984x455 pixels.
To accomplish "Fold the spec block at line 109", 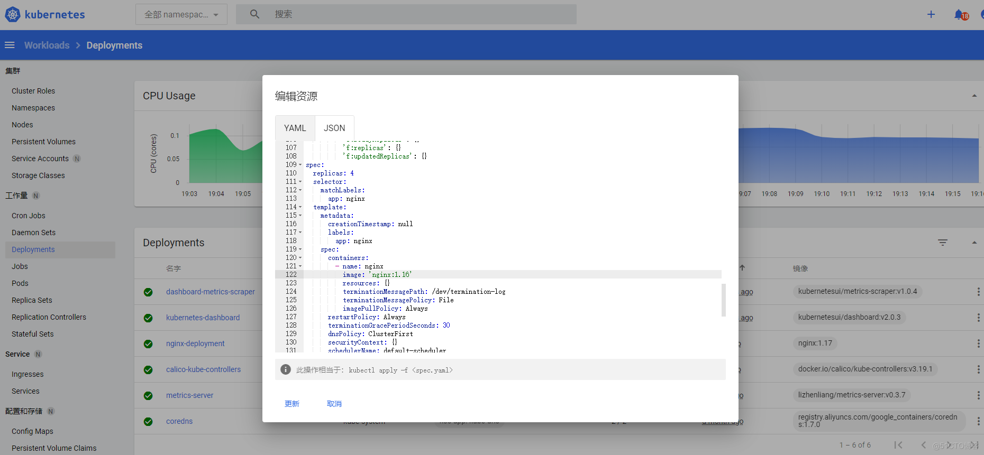I will coord(300,165).
